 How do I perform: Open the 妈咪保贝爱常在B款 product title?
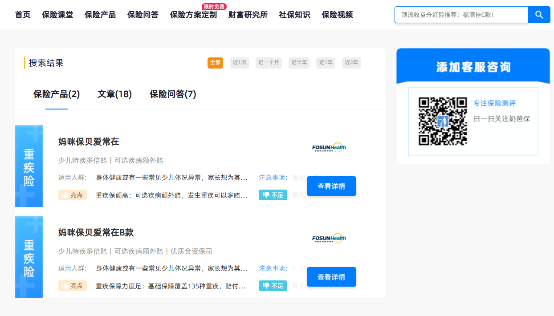pos(96,233)
